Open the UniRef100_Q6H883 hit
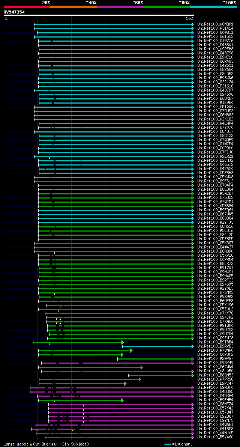The height and width of the screenshot is (447, 240). [215, 115]
